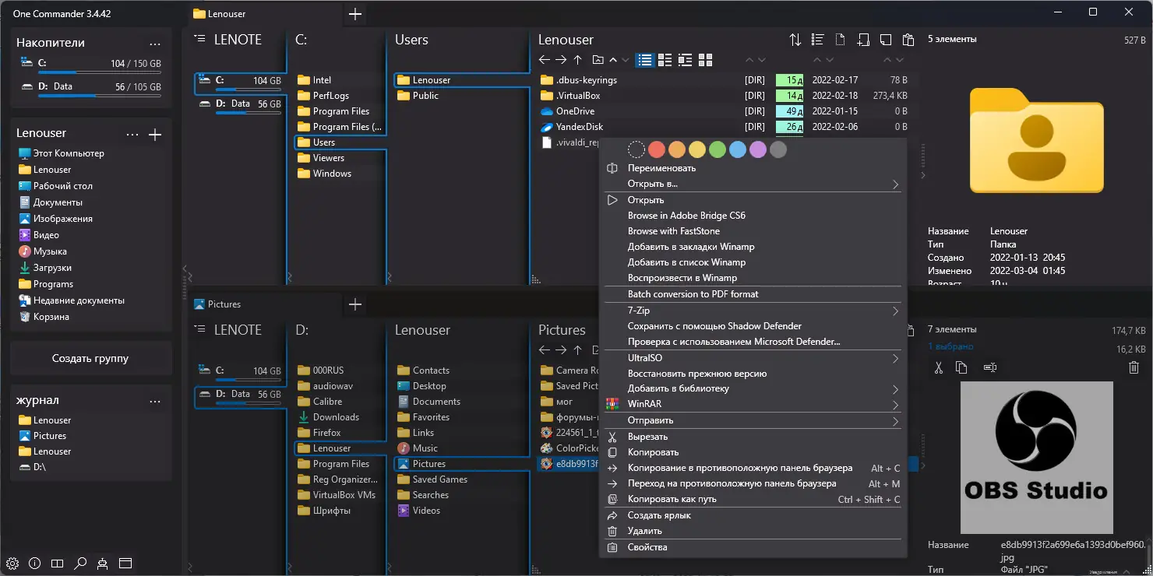Image resolution: width=1153 pixels, height=576 pixels.
Task: Click the paste clipboard icon in top pane
Action: (908, 40)
